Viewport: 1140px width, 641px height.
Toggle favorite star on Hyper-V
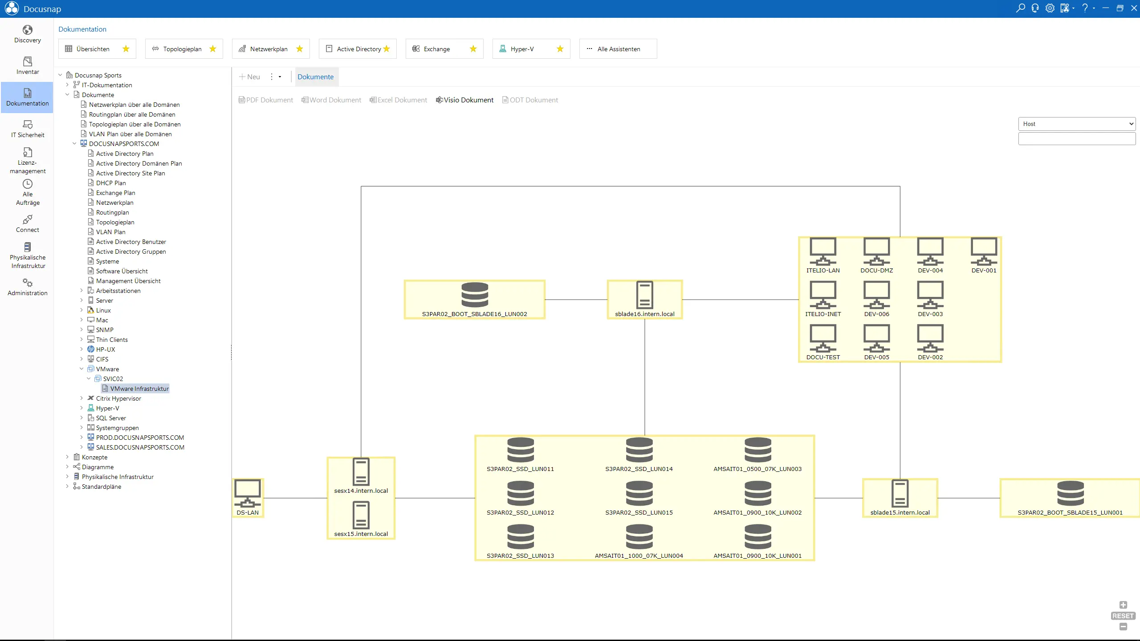pos(560,49)
